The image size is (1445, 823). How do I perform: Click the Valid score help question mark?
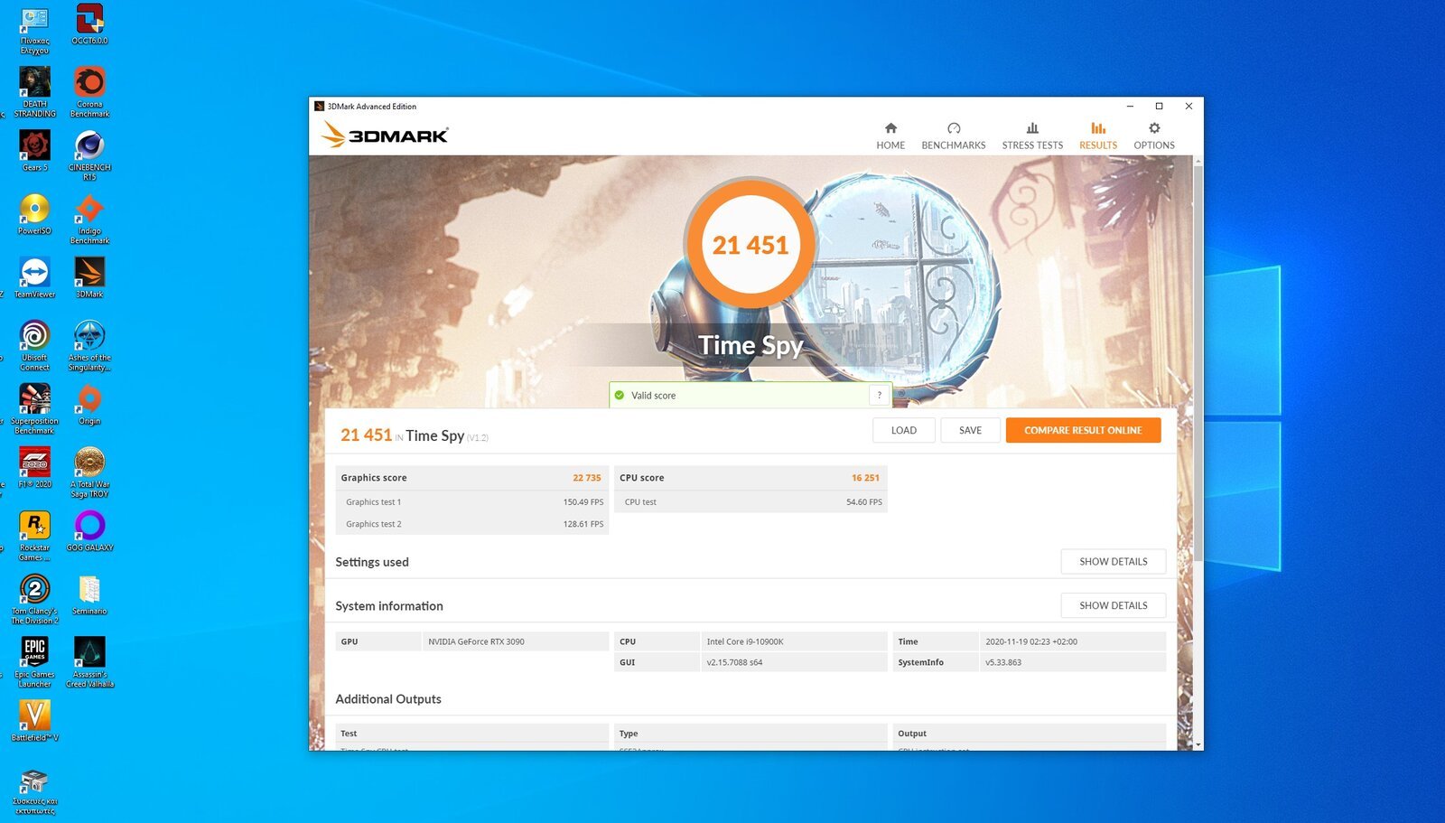pos(880,395)
